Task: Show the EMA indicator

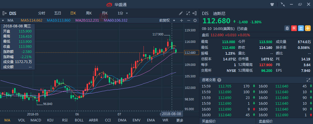Action: click(151, 120)
